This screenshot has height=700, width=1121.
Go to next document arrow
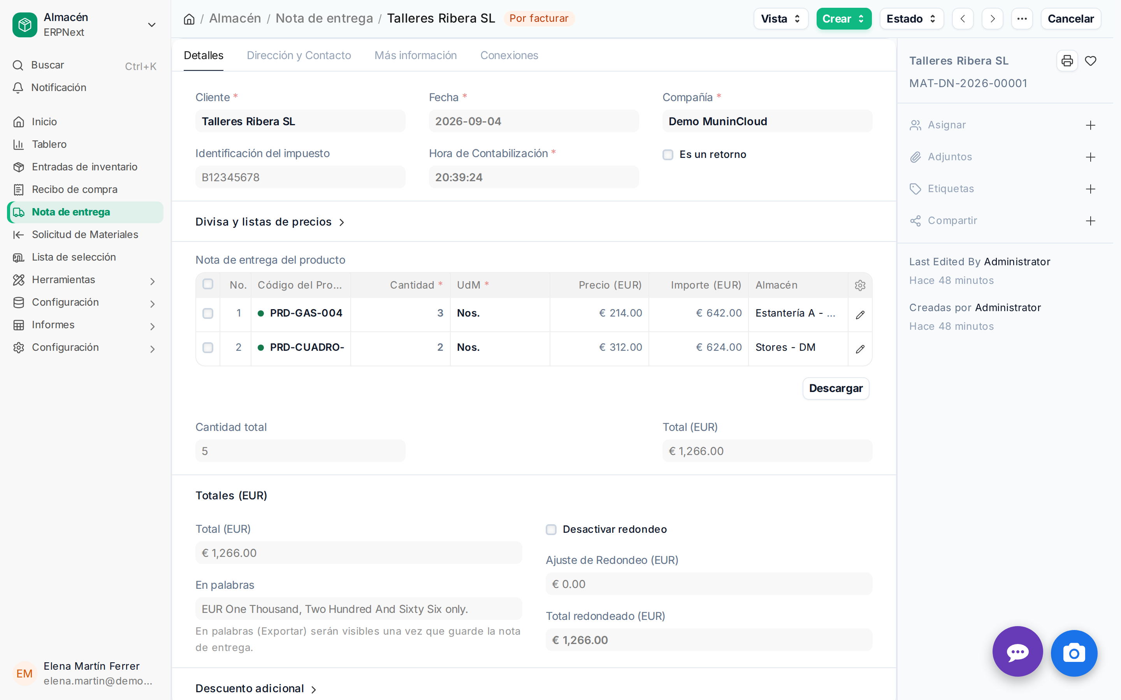(992, 19)
